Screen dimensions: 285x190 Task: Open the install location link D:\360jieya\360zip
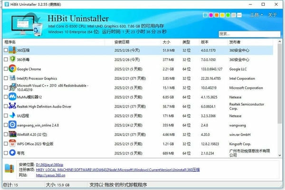coord(49,165)
